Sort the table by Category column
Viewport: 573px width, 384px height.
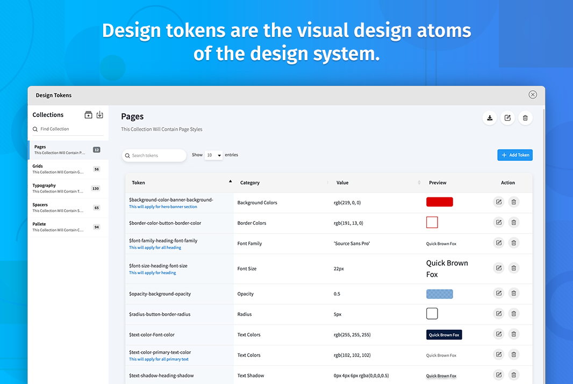click(x=250, y=182)
